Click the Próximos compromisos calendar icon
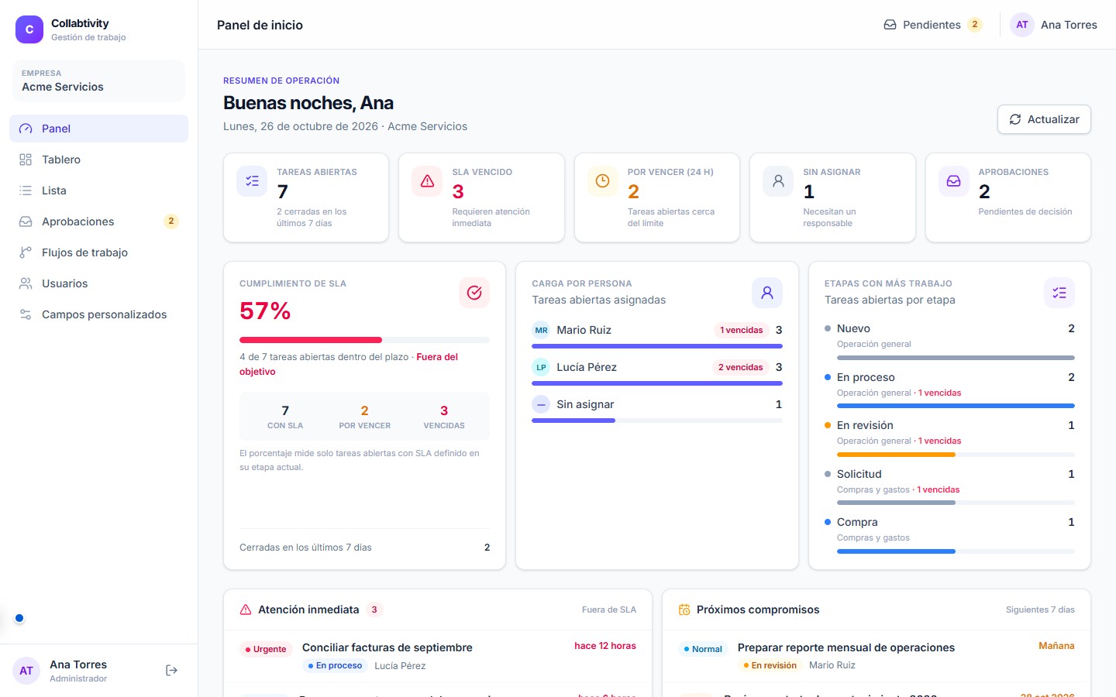This screenshot has width=1116, height=697. [684, 609]
